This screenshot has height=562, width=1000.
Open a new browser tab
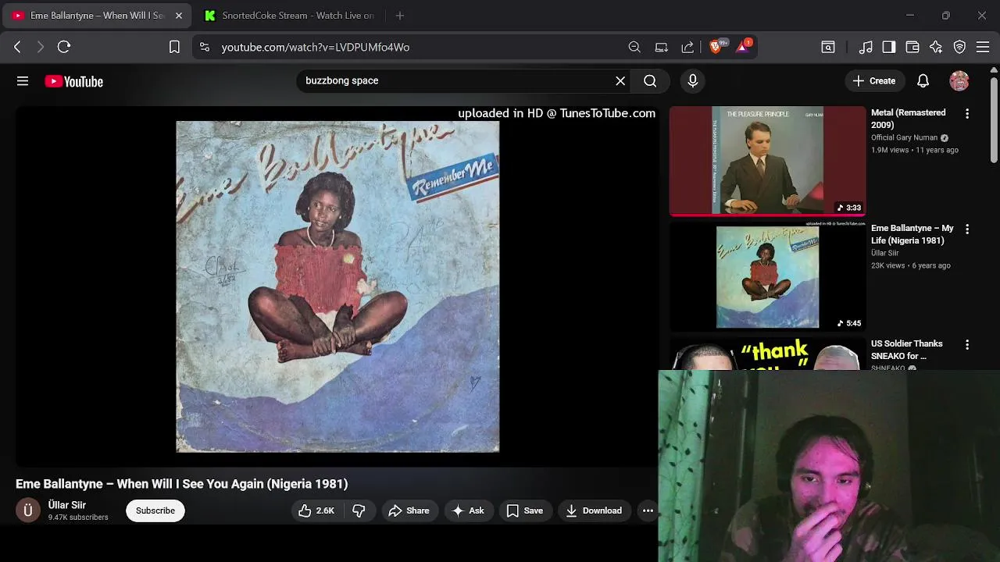pos(400,16)
